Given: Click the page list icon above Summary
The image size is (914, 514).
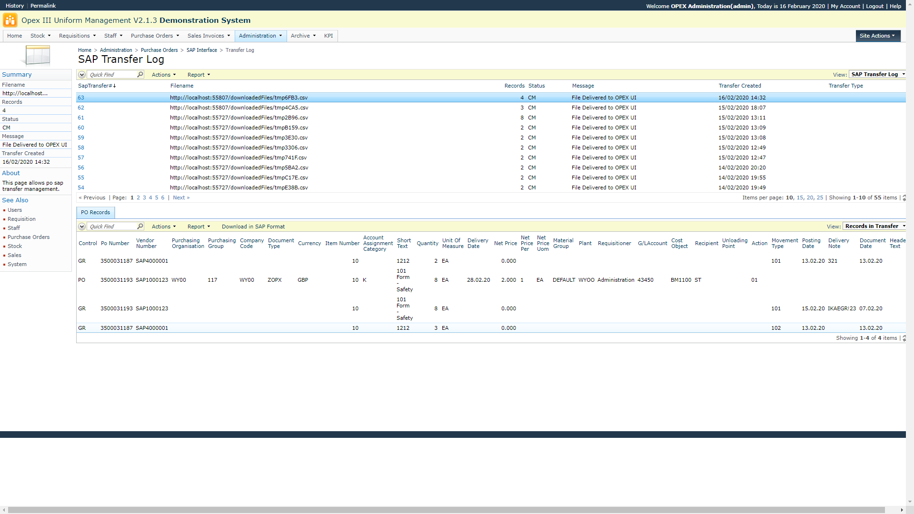Looking at the screenshot, I should pyautogui.click(x=36, y=56).
